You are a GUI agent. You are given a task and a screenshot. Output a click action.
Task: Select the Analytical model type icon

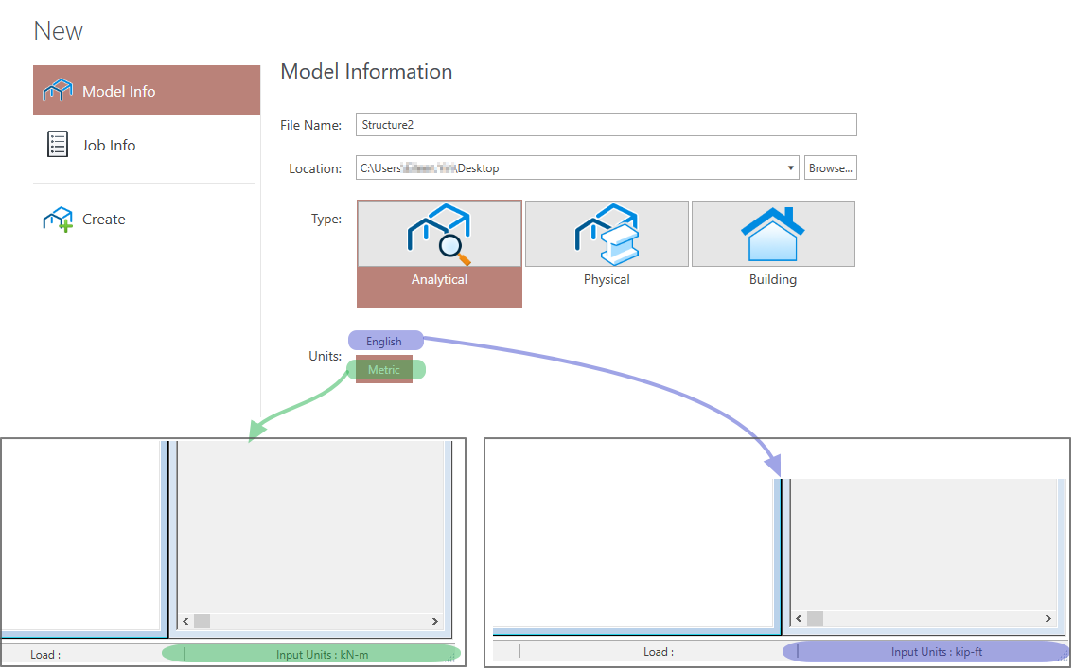coord(439,234)
